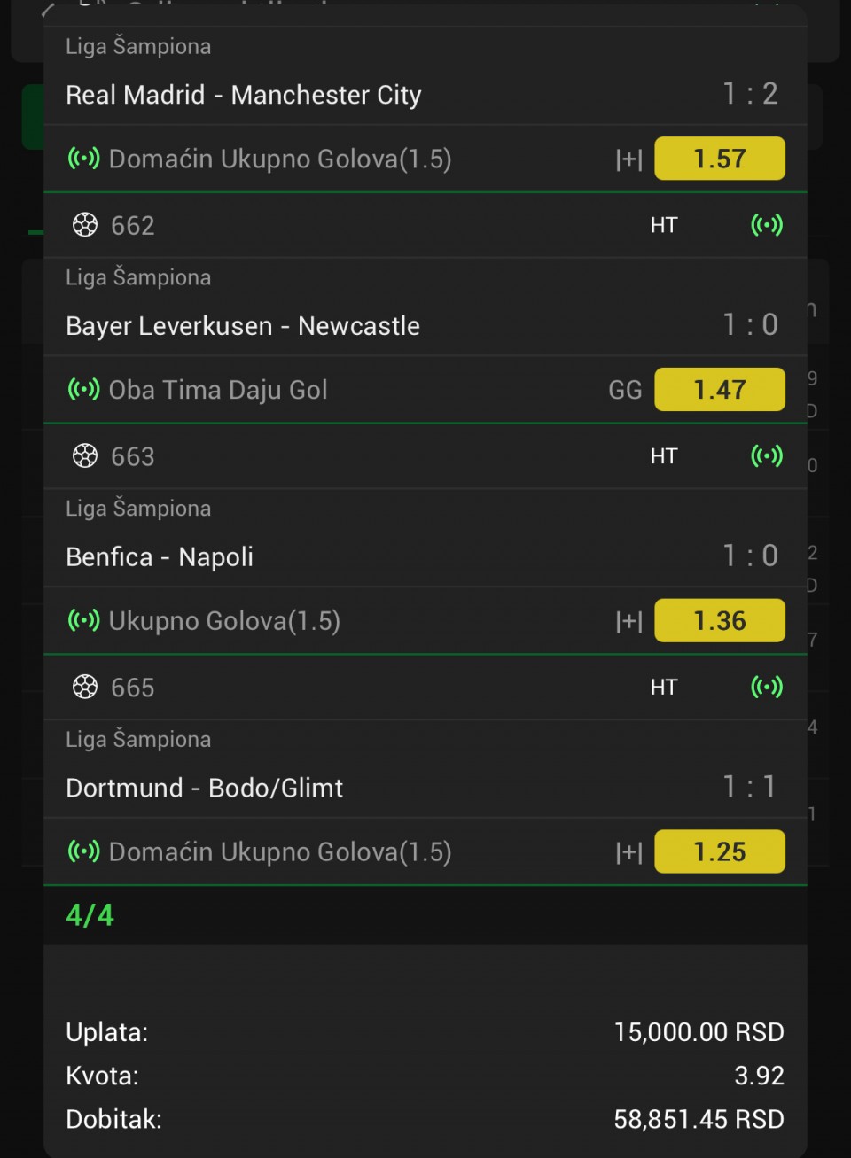Click the 4/4 ticket status indicator
Image resolution: width=851 pixels, height=1158 pixels.
pyautogui.click(x=90, y=915)
